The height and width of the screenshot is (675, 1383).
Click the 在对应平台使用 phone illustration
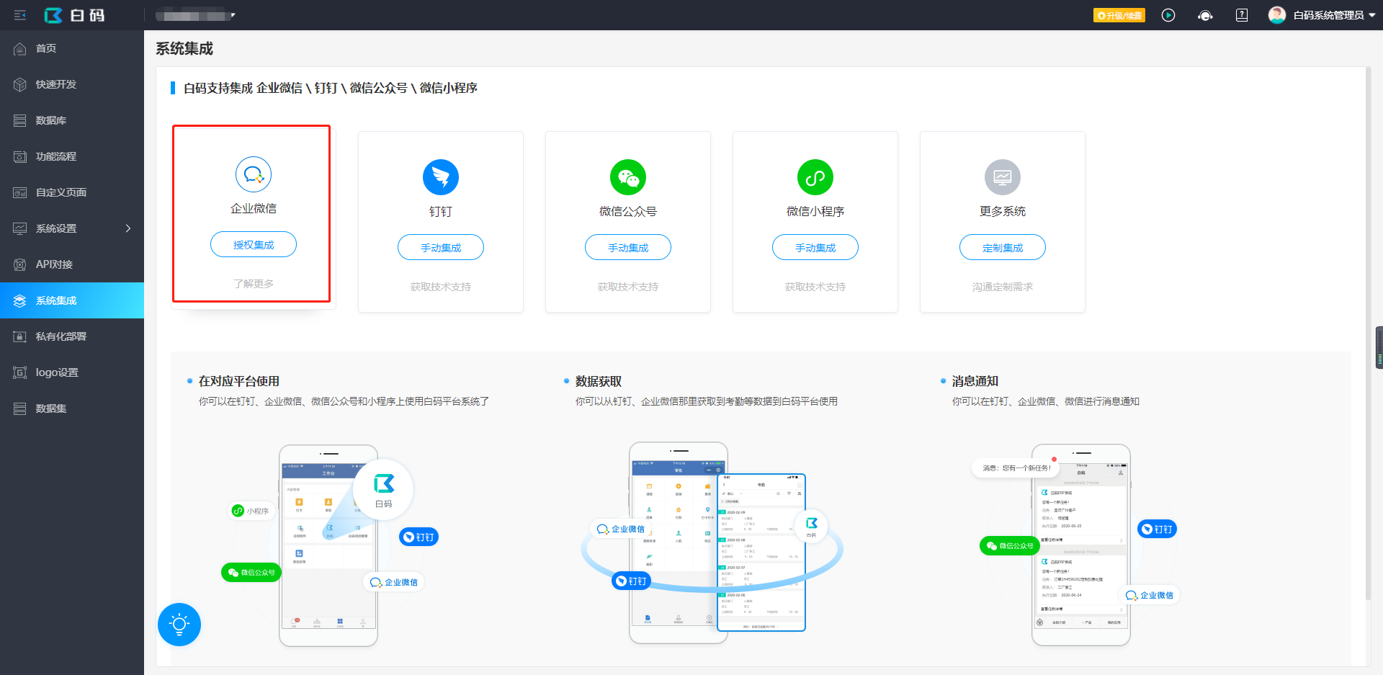(328, 545)
